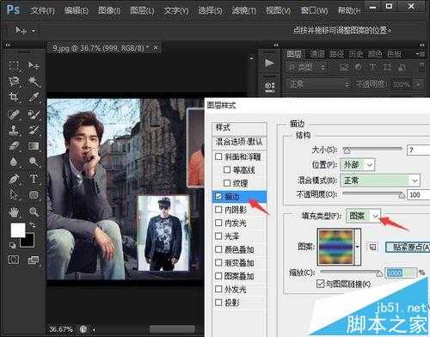
Task: Open 文件(F) menu
Action: [x=42, y=10]
